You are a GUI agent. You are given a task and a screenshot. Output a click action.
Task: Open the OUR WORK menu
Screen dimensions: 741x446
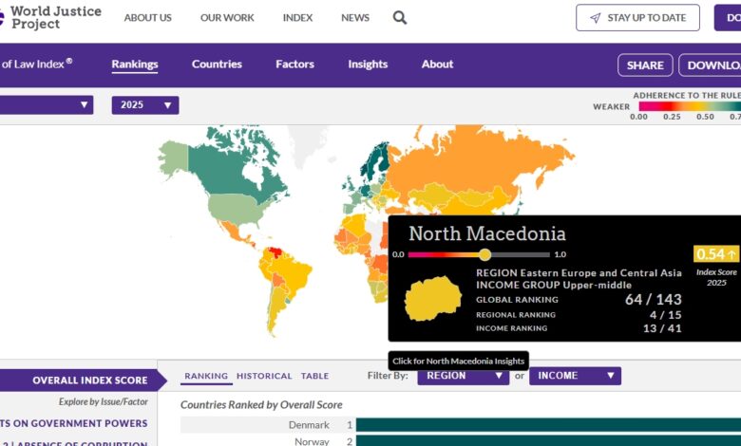(227, 18)
